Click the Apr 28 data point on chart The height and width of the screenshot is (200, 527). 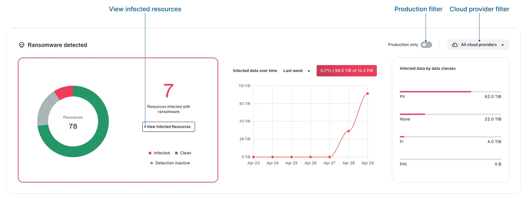pos(348,131)
